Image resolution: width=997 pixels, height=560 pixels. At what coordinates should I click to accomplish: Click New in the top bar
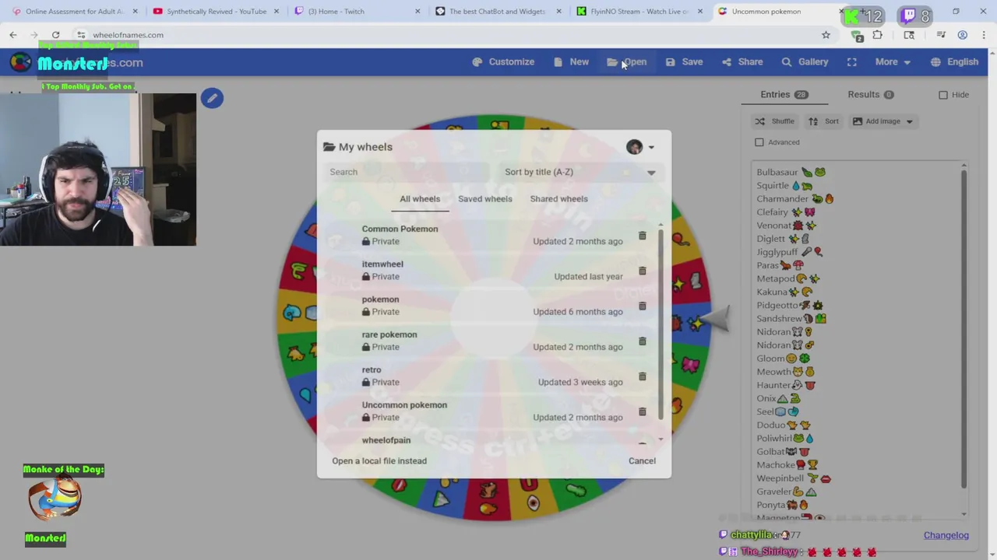[571, 62]
